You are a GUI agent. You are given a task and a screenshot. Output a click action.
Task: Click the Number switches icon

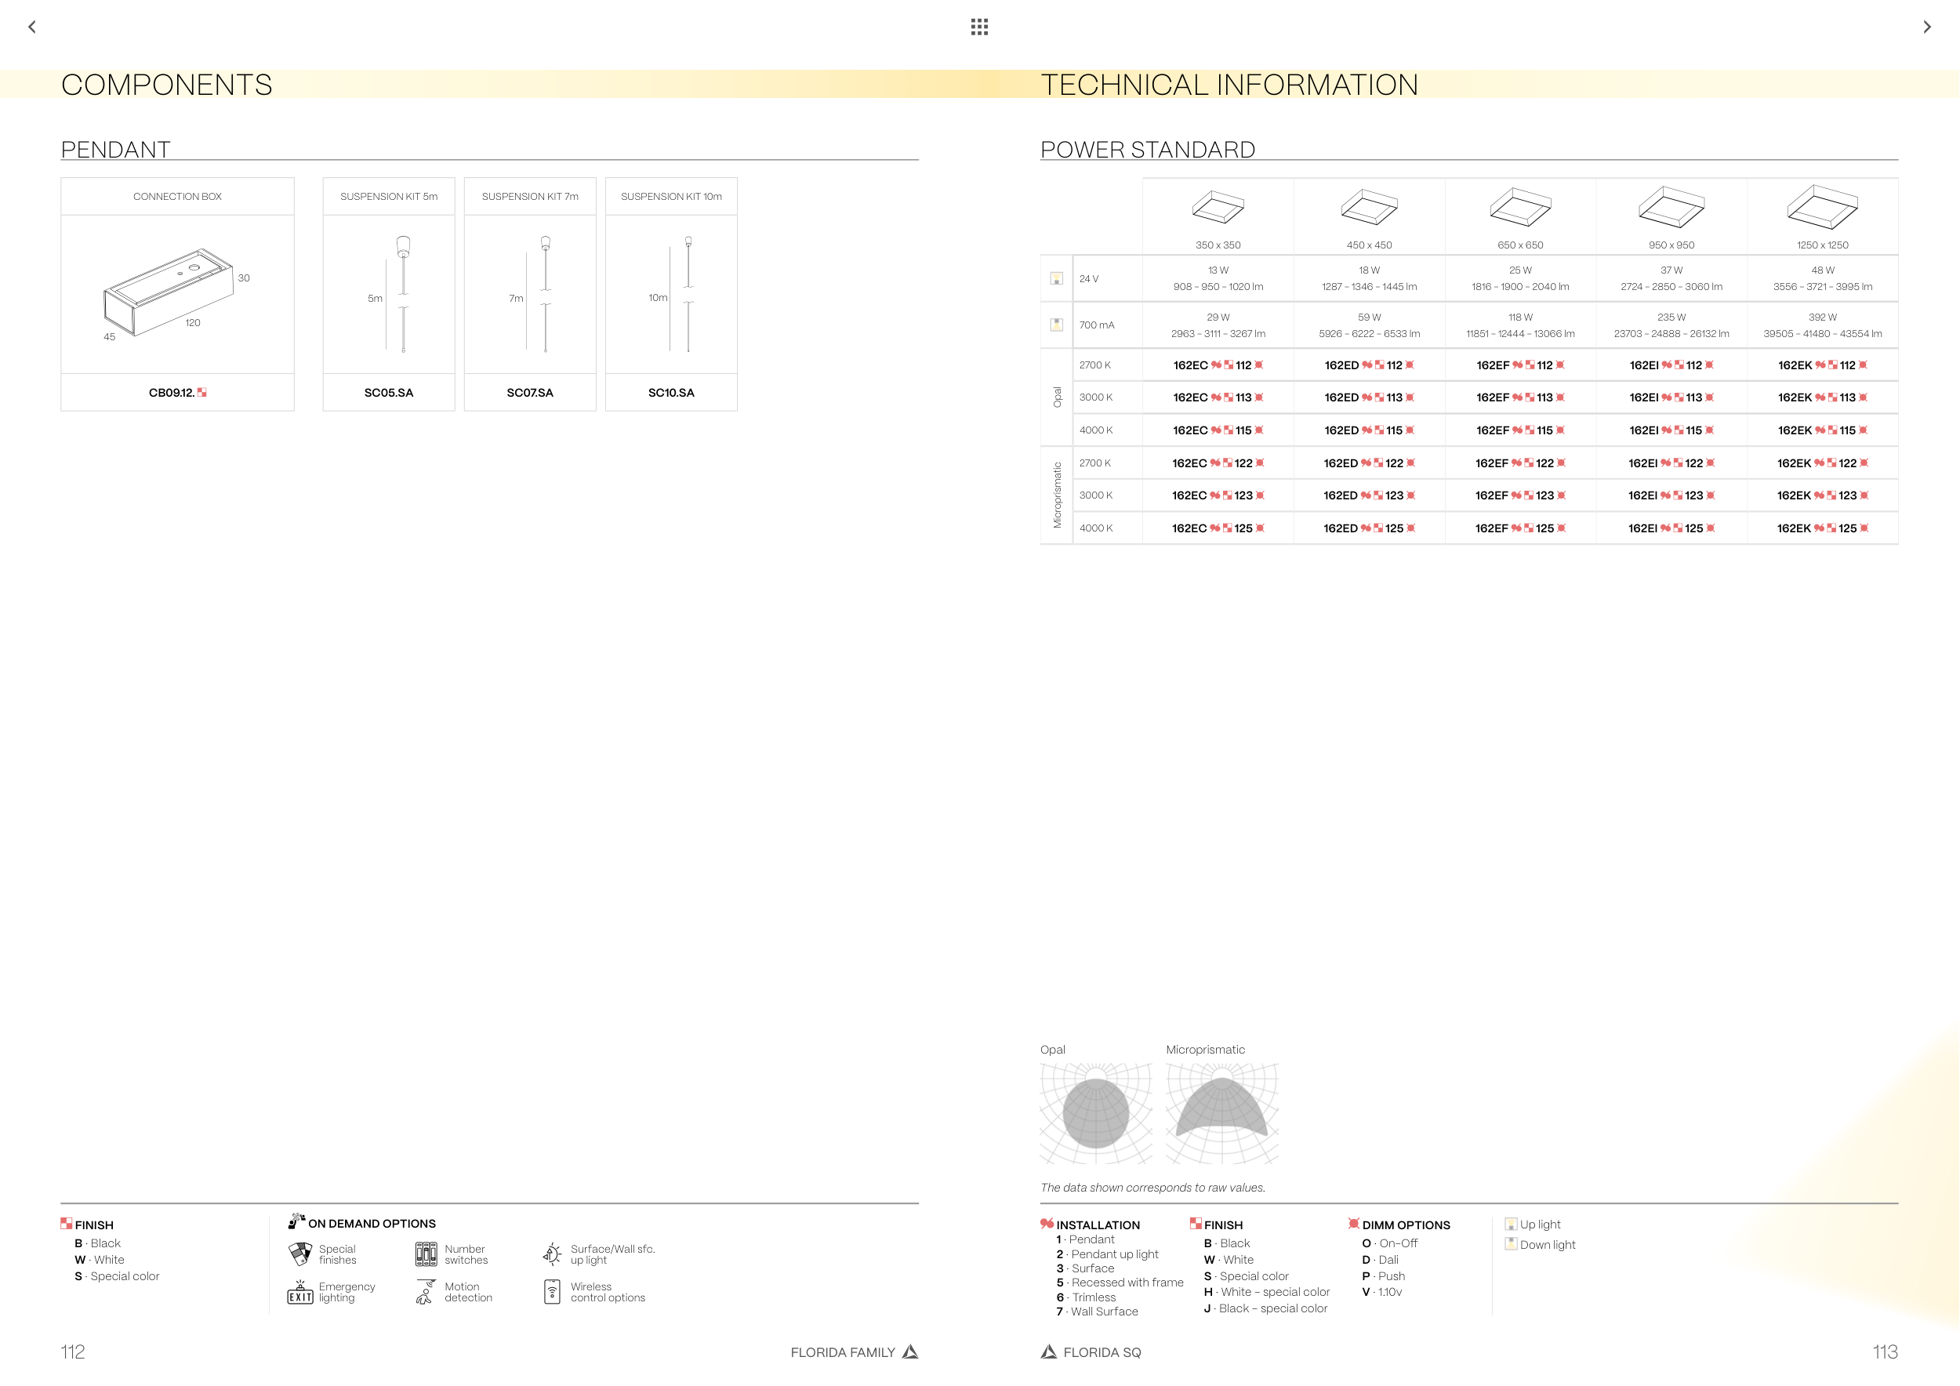point(426,1254)
